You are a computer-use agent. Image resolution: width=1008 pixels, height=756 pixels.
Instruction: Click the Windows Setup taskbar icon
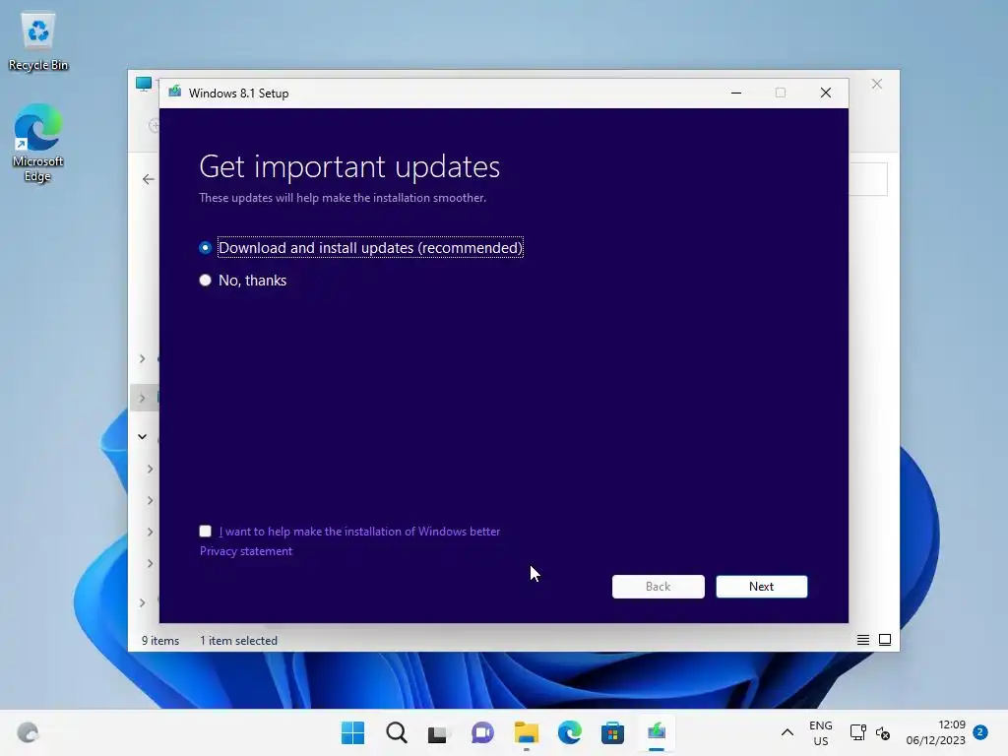click(657, 732)
